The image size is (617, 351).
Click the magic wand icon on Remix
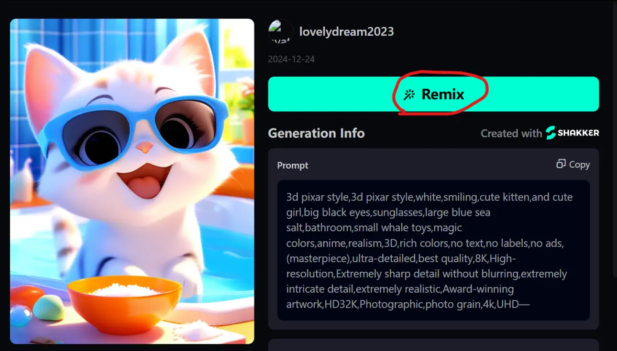click(x=409, y=95)
